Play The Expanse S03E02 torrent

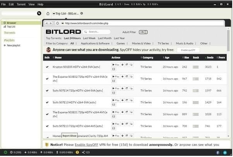point(116,77)
